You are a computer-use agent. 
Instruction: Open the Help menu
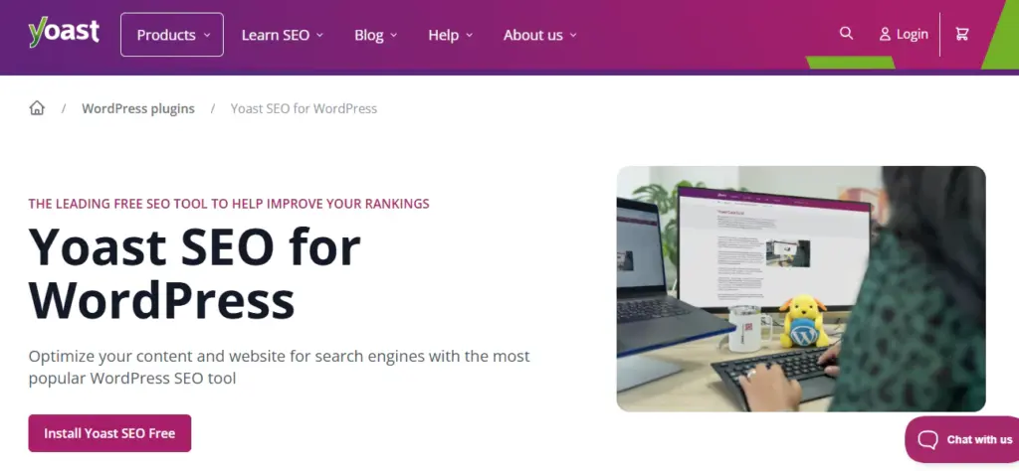pyautogui.click(x=451, y=35)
